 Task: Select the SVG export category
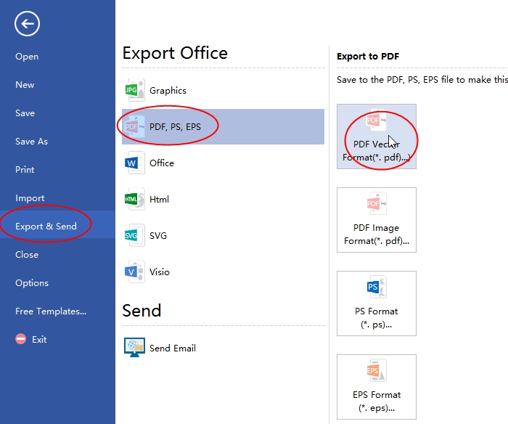click(224, 236)
